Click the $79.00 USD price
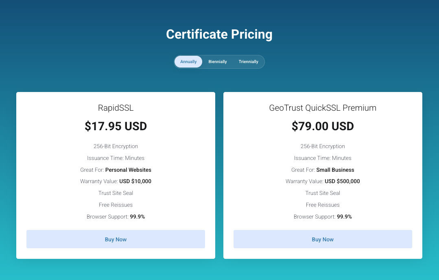The height and width of the screenshot is (280, 439). [x=323, y=126]
